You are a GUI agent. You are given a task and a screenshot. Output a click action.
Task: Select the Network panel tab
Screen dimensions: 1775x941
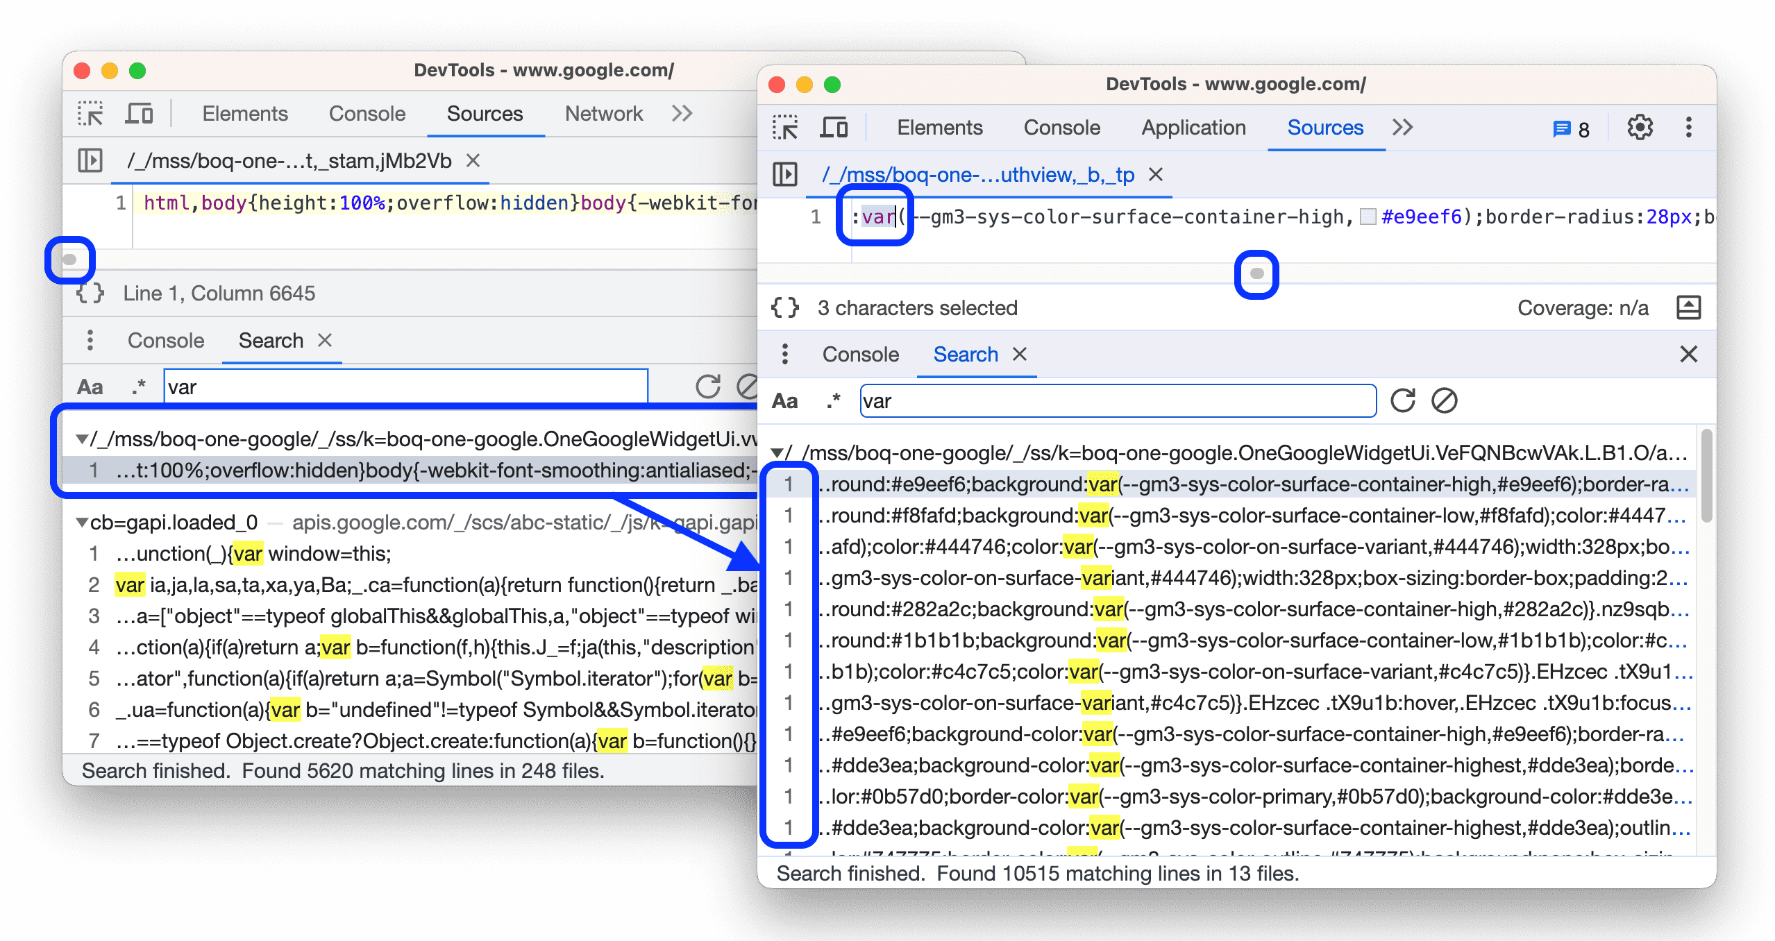pos(605,115)
